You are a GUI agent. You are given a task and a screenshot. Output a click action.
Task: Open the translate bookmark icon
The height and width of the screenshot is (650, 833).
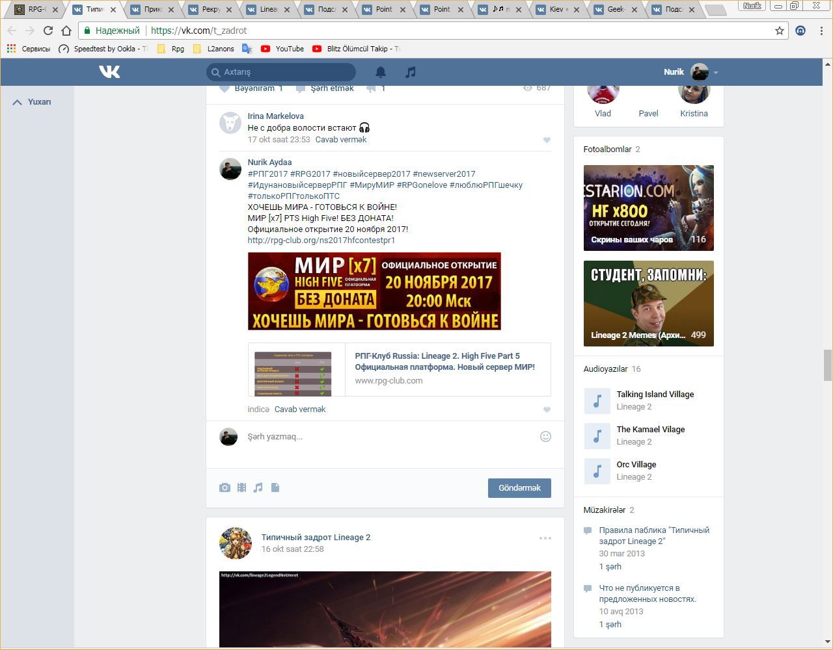pyautogui.click(x=247, y=49)
